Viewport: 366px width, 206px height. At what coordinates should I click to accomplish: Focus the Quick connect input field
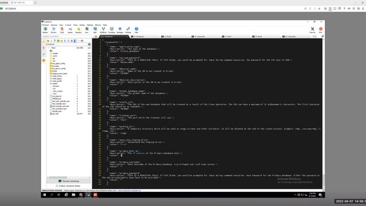click(67, 37)
